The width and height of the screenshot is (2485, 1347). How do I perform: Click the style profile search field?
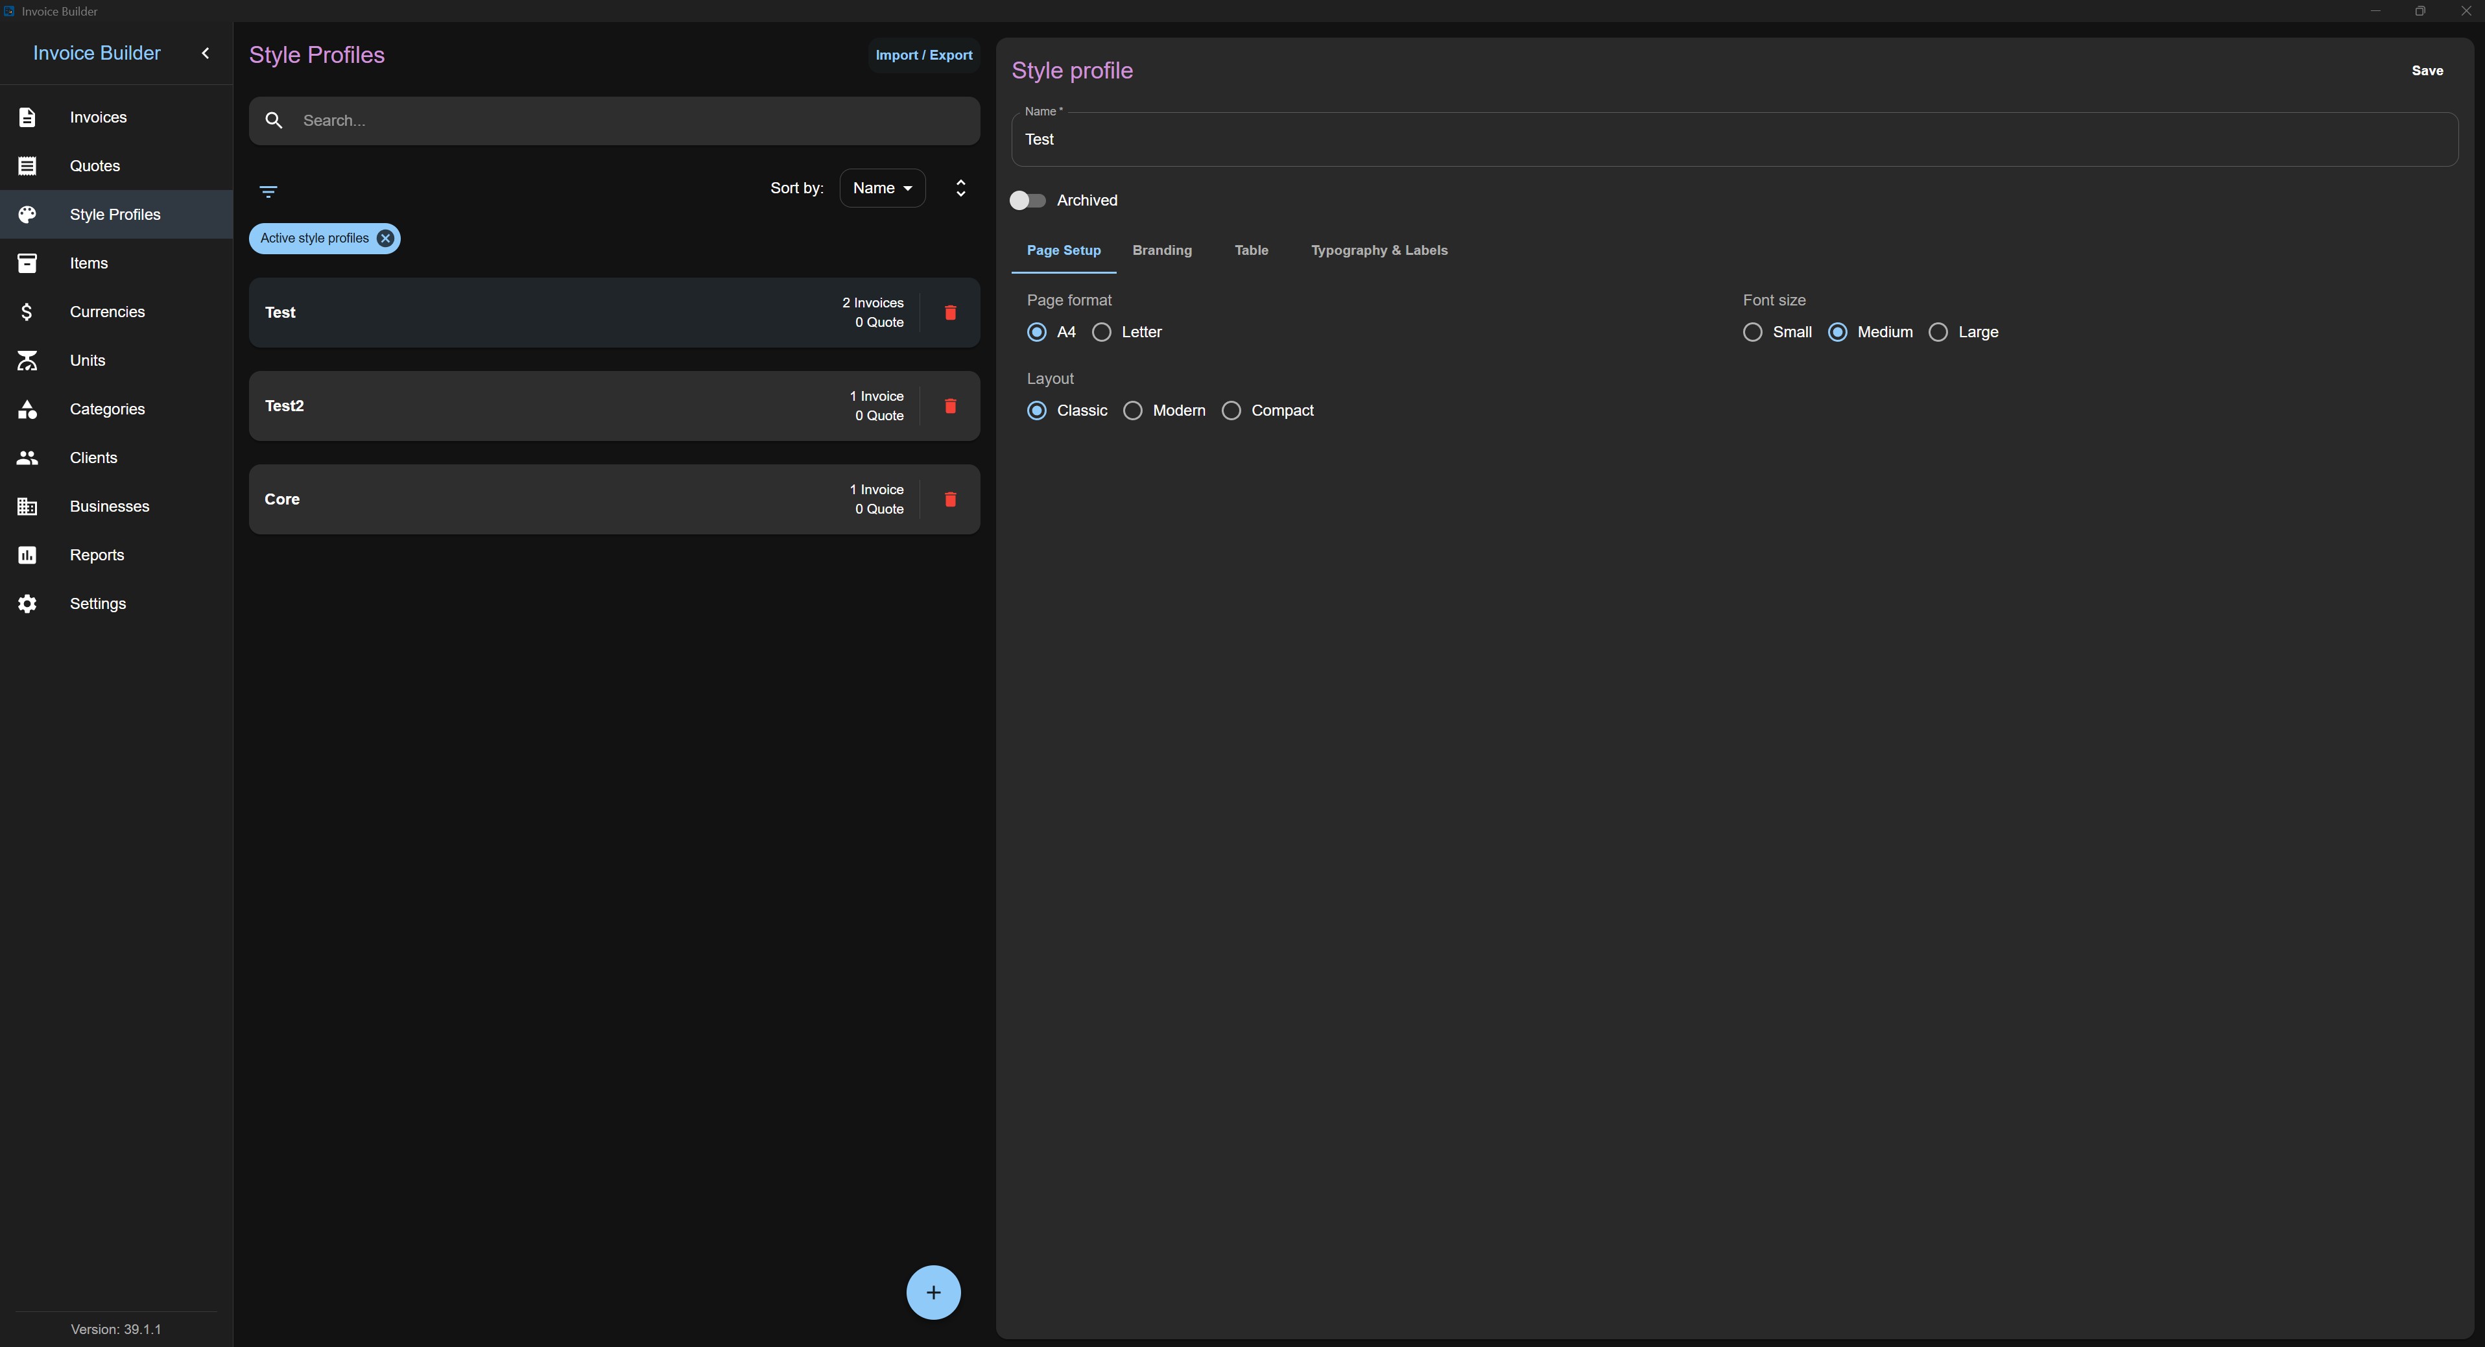(615, 121)
